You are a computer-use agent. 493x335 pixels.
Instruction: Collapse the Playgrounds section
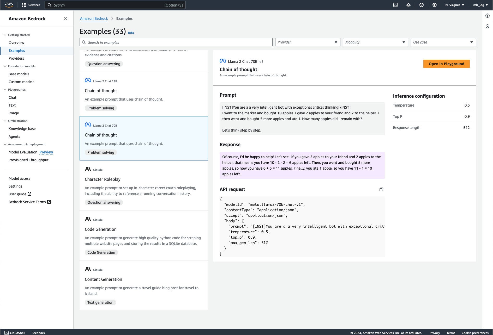[x=5, y=90]
